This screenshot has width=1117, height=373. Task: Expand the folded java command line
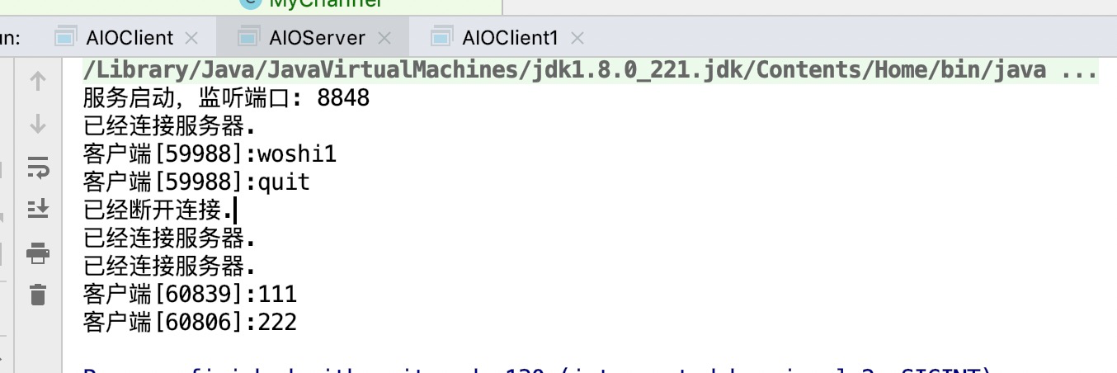pyautogui.click(x=1078, y=70)
